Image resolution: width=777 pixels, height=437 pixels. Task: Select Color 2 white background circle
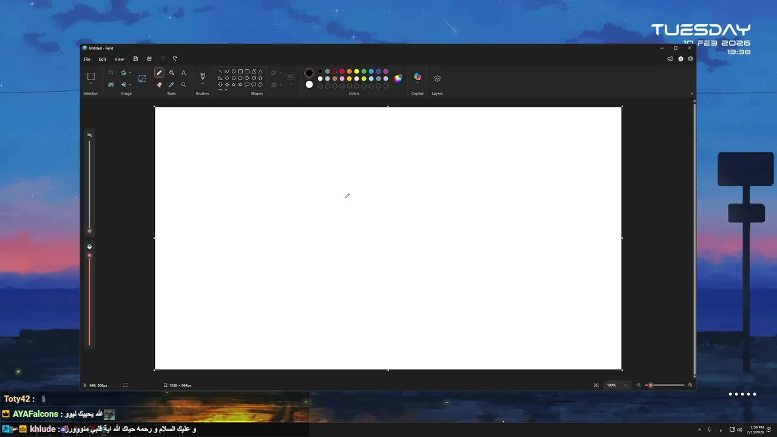(x=309, y=84)
